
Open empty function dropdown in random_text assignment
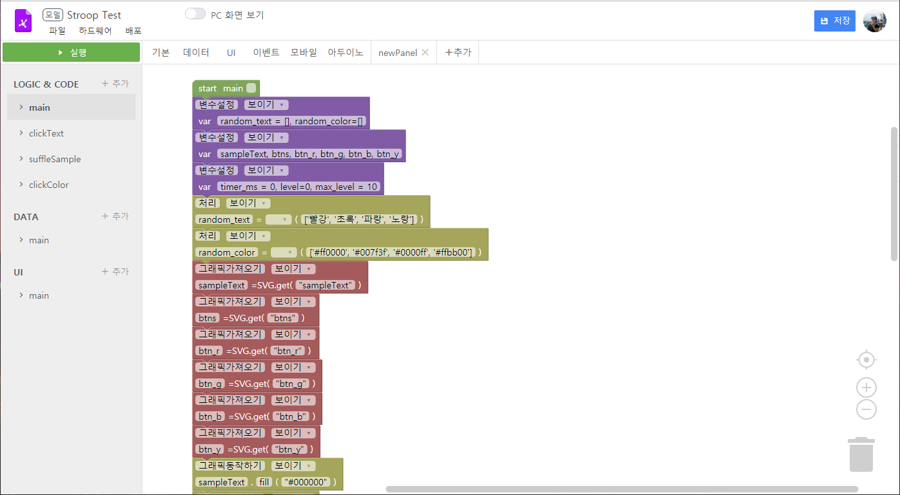(278, 219)
